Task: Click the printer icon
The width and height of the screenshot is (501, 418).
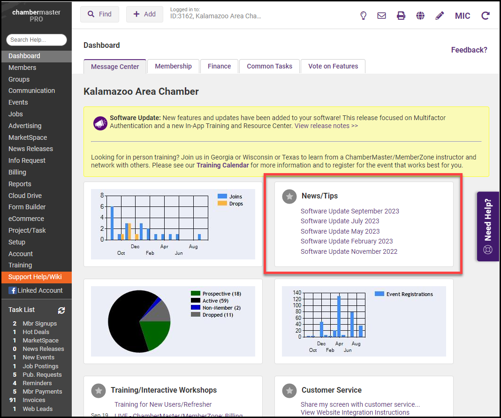Action: [x=401, y=15]
